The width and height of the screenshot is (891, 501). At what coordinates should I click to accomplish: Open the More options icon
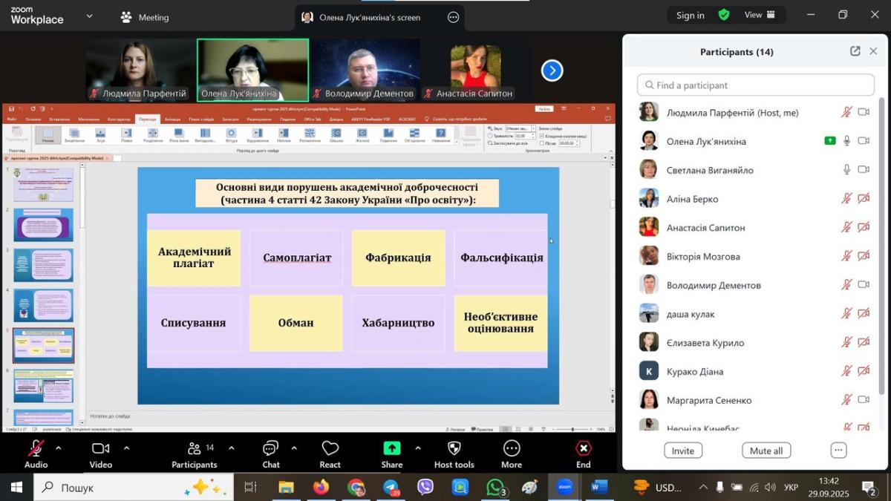coord(512,448)
